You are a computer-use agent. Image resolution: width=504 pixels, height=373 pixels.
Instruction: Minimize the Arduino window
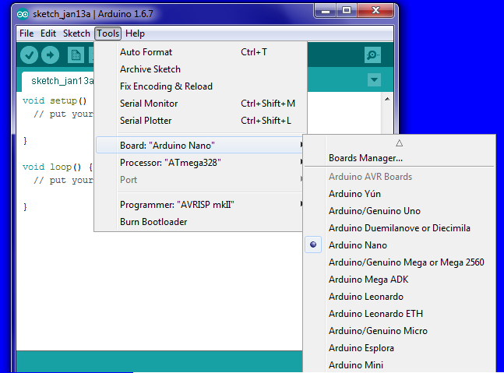pos(326,11)
